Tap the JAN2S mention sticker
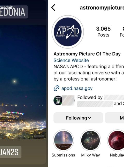The height and width of the screenshot is (167, 124). coord(11,152)
